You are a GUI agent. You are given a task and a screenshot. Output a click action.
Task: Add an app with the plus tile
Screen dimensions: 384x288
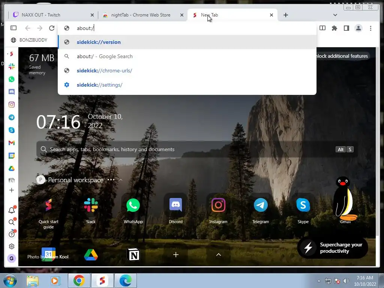[175, 255]
